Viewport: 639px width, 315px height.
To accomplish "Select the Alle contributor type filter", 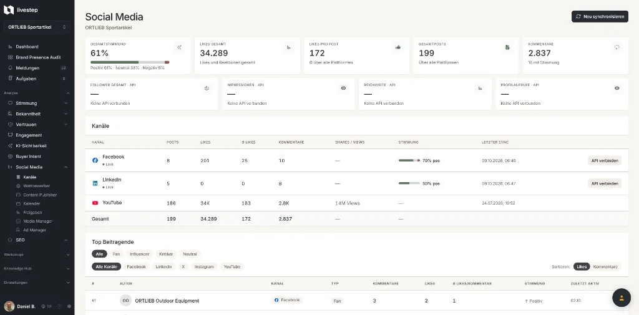I will point(99,254).
